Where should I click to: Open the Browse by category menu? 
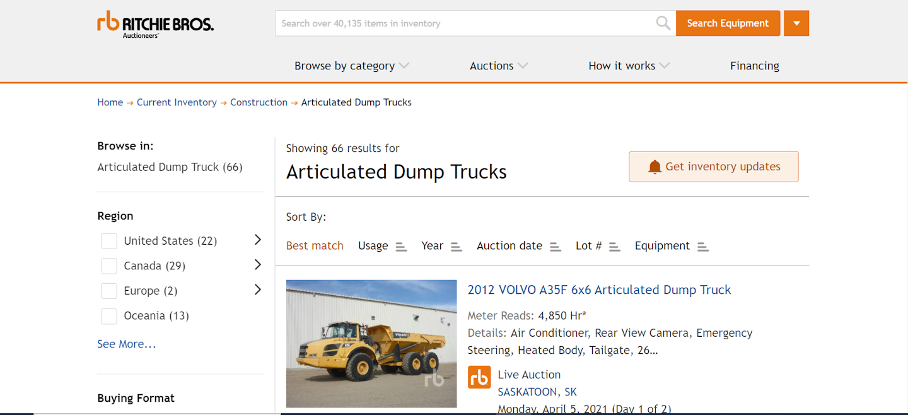(352, 66)
